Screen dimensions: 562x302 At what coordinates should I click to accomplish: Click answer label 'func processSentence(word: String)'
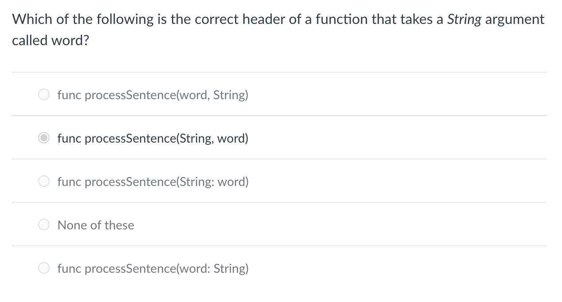click(x=153, y=269)
